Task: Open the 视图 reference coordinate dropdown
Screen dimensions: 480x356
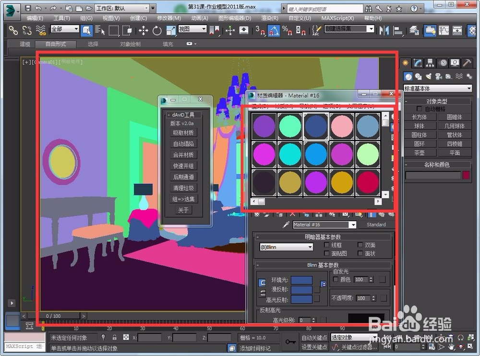Action: pos(192,29)
